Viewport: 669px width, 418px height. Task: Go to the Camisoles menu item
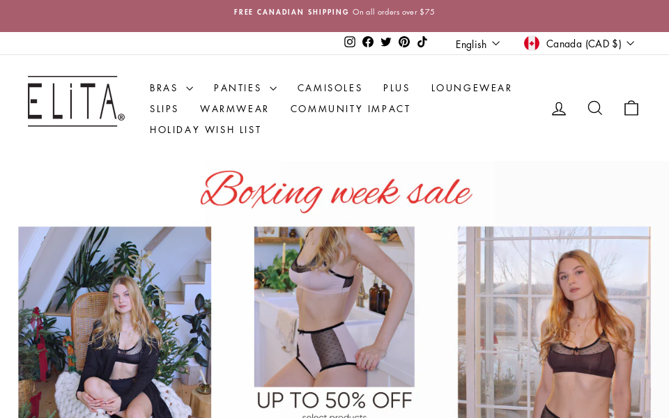(330, 88)
